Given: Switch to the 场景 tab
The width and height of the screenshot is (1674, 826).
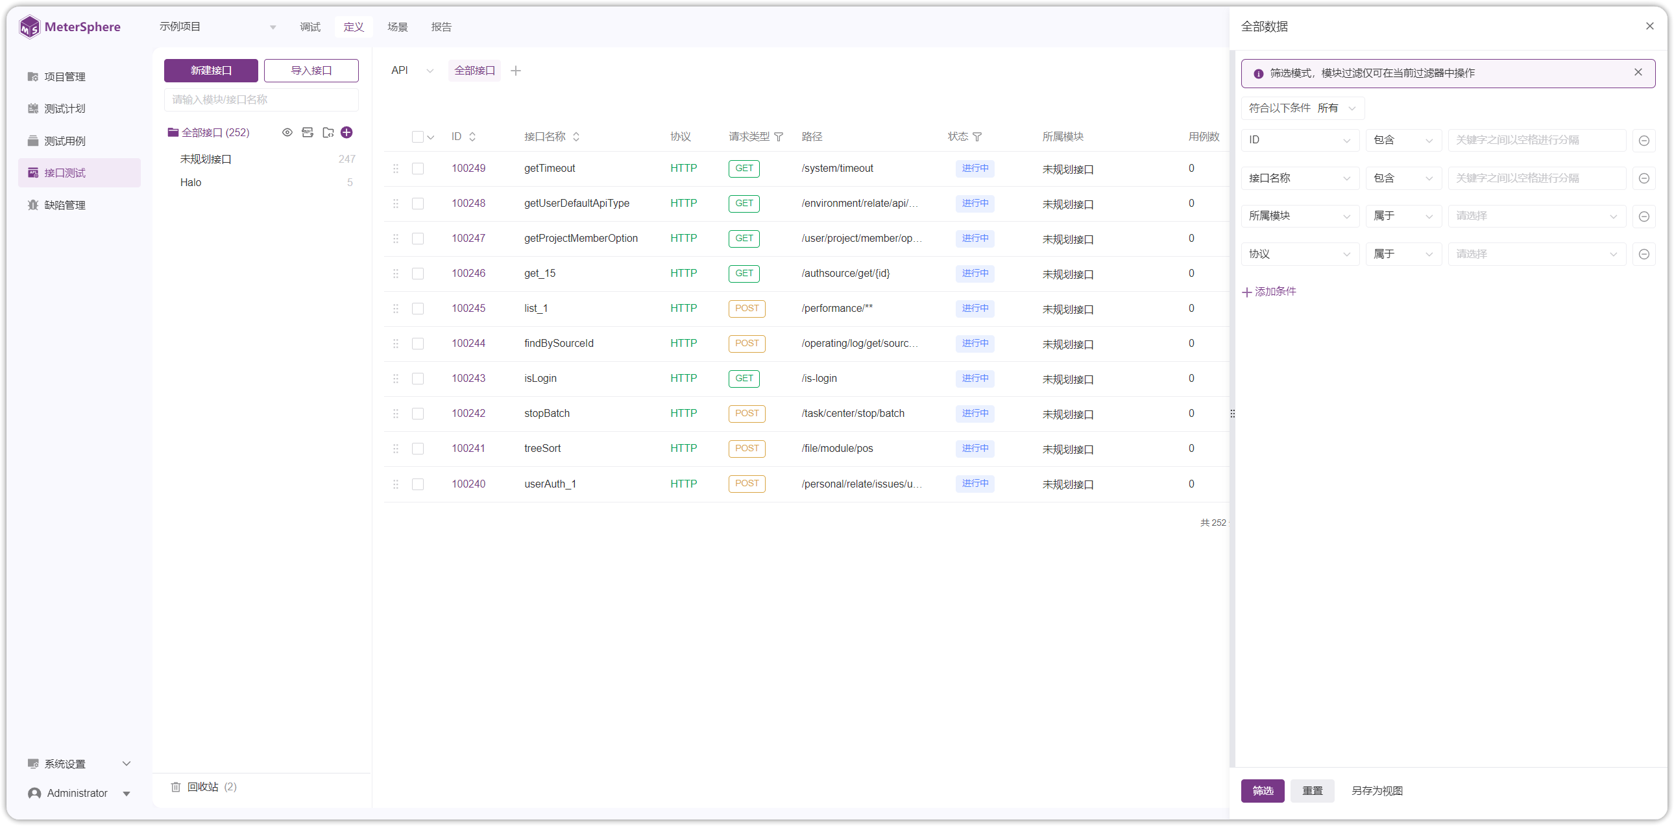Looking at the screenshot, I should tap(398, 27).
